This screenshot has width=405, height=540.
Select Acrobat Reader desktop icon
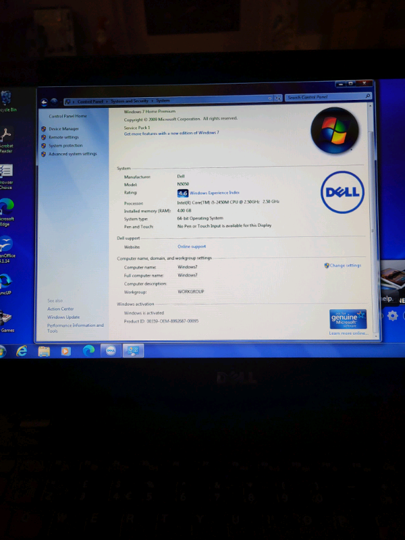[x=6, y=140]
